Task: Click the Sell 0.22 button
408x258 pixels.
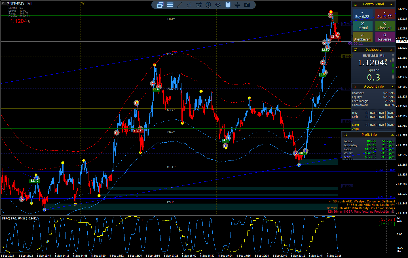Action: click(385, 15)
